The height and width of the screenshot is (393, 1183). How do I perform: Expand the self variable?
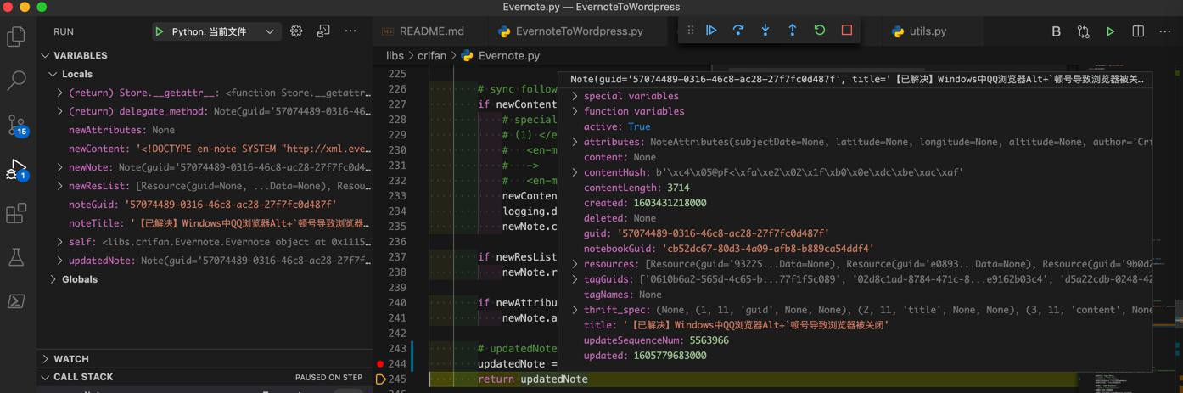pos(59,242)
